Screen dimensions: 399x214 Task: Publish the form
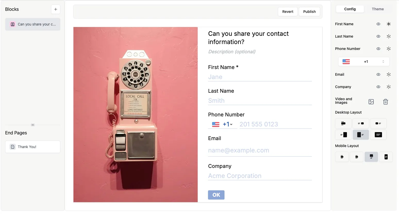(309, 12)
